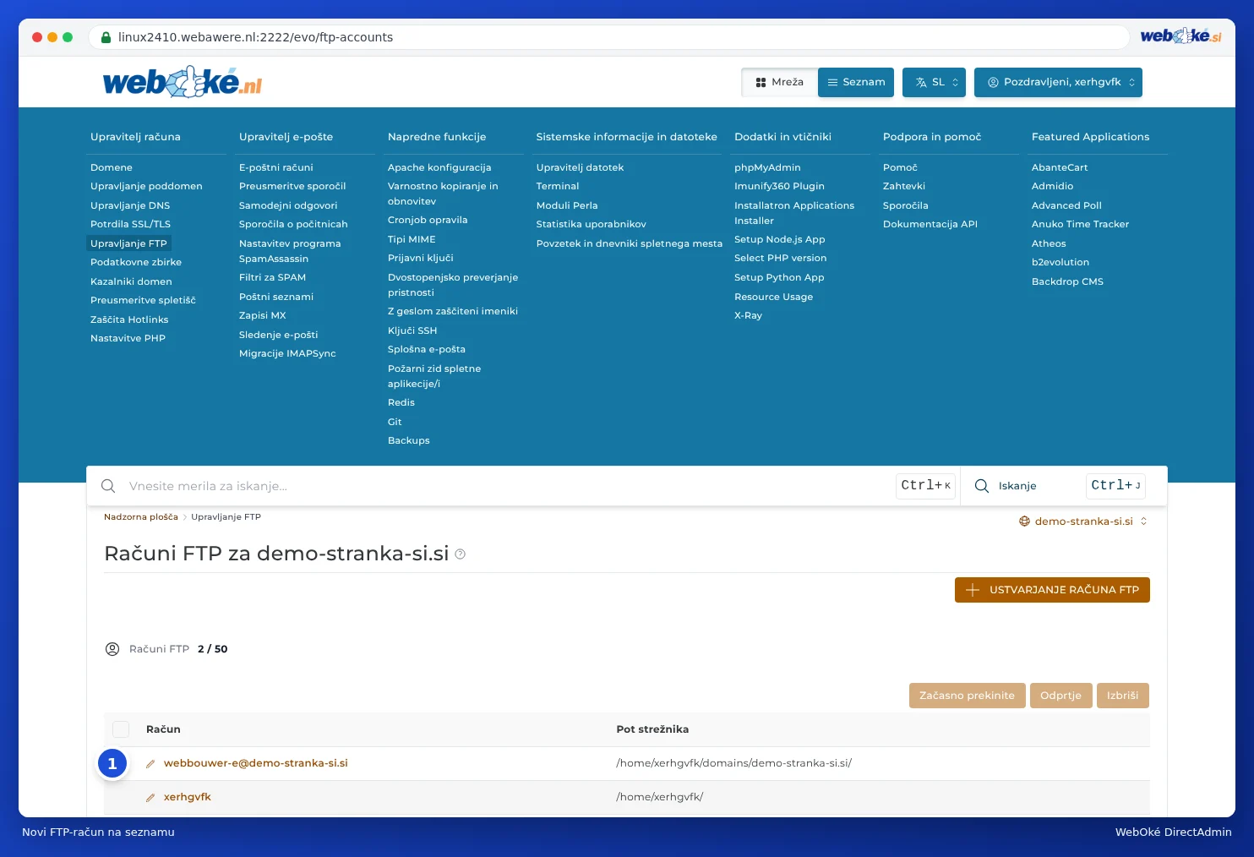Open Imunify360 Plugin menu item
Image resolution: width=1254 pixels, height=857 pixels.
point(779,186)
